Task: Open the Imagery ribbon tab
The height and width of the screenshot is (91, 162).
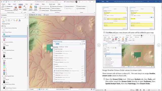Action: 37,4
